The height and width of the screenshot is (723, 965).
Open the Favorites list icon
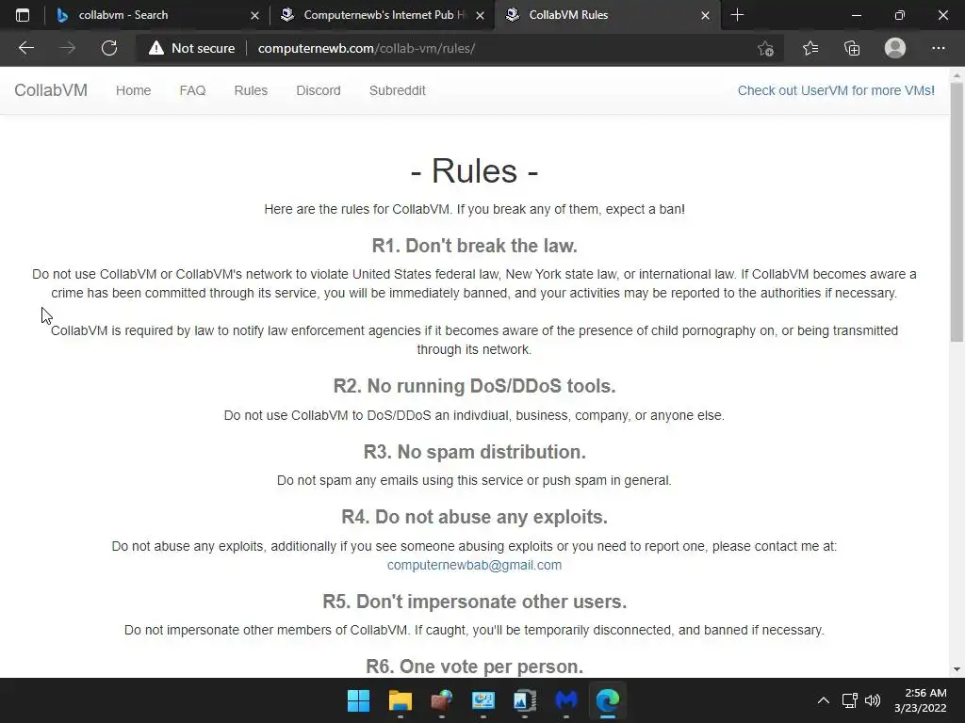coord(810,48)
